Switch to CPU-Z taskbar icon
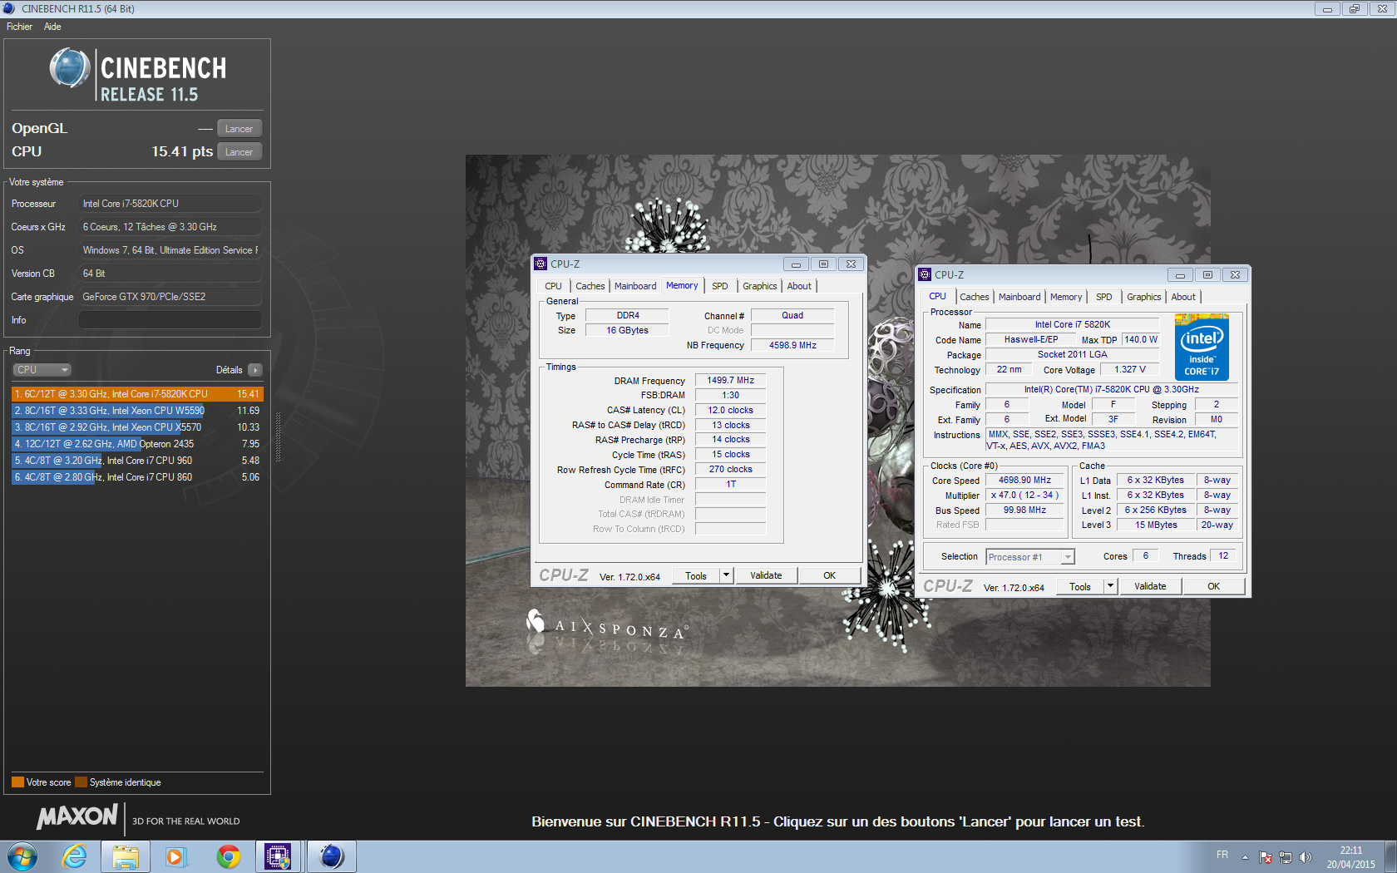This screenshot has width=1397, height=873. point(279,856)
